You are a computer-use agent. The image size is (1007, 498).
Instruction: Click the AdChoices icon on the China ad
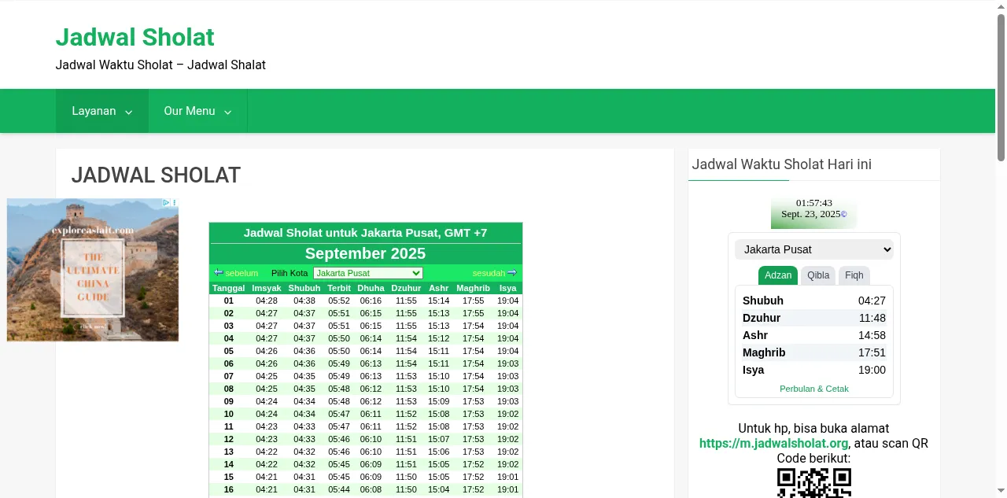[x=166, y=202]
